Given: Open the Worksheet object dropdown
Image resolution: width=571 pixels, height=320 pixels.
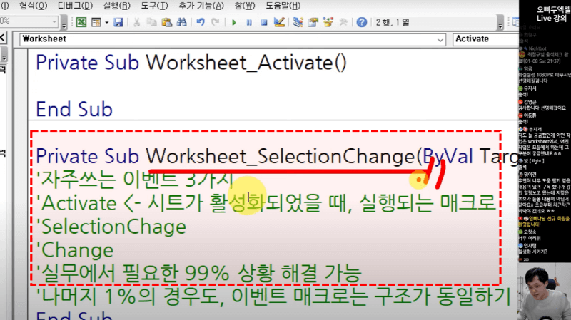Looking at the screenshot, I should coord(440,39).
